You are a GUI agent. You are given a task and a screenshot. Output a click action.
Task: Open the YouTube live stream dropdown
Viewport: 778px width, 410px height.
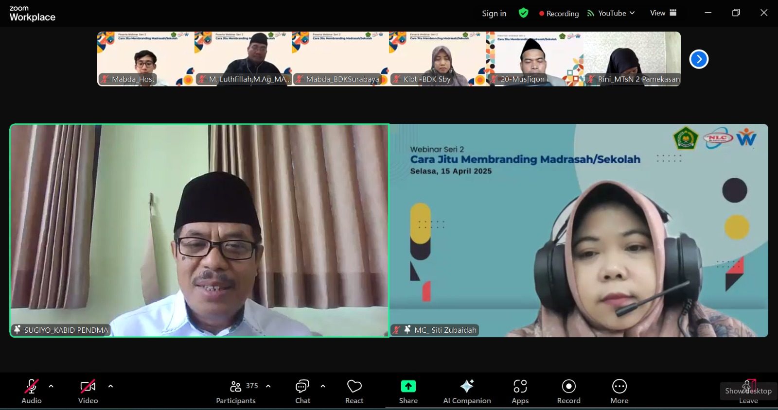coord(611,13)
